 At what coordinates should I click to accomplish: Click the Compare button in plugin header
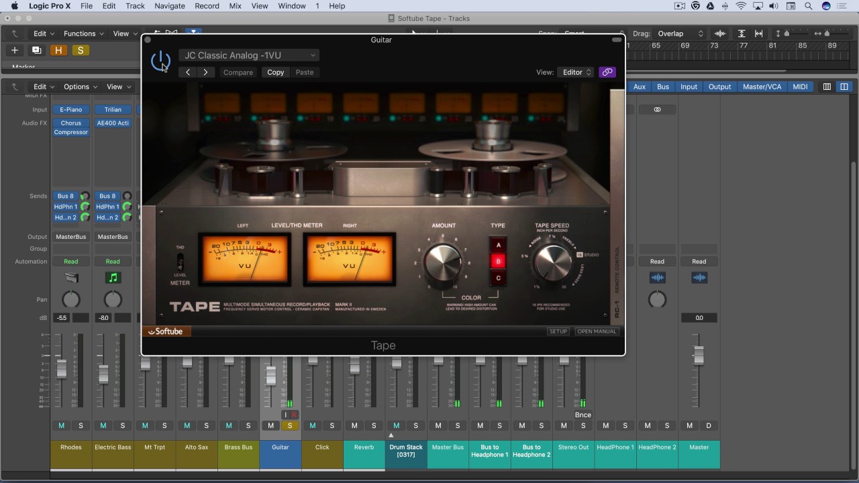(238, 72)
